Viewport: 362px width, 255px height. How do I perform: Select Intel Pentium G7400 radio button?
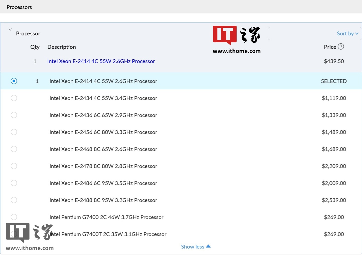[14, 217]
